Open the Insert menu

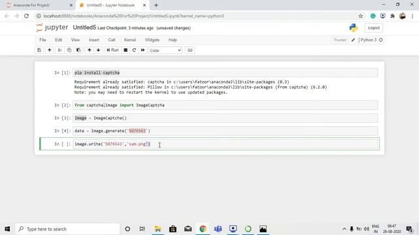(94, 40)
